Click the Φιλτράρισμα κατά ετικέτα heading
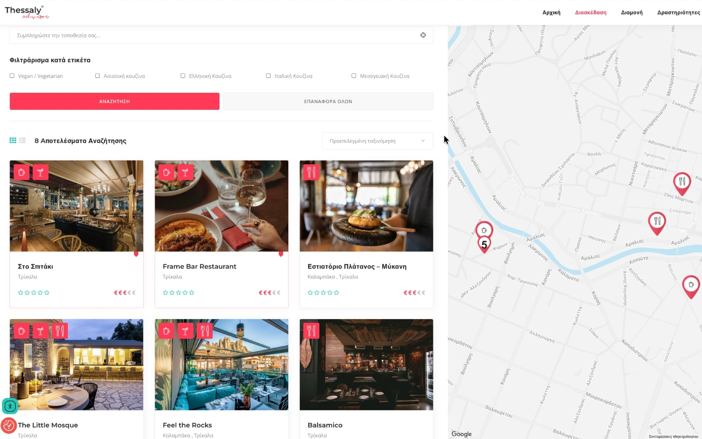The width and height of the screenshot is (702, 439). click(50, 60)
